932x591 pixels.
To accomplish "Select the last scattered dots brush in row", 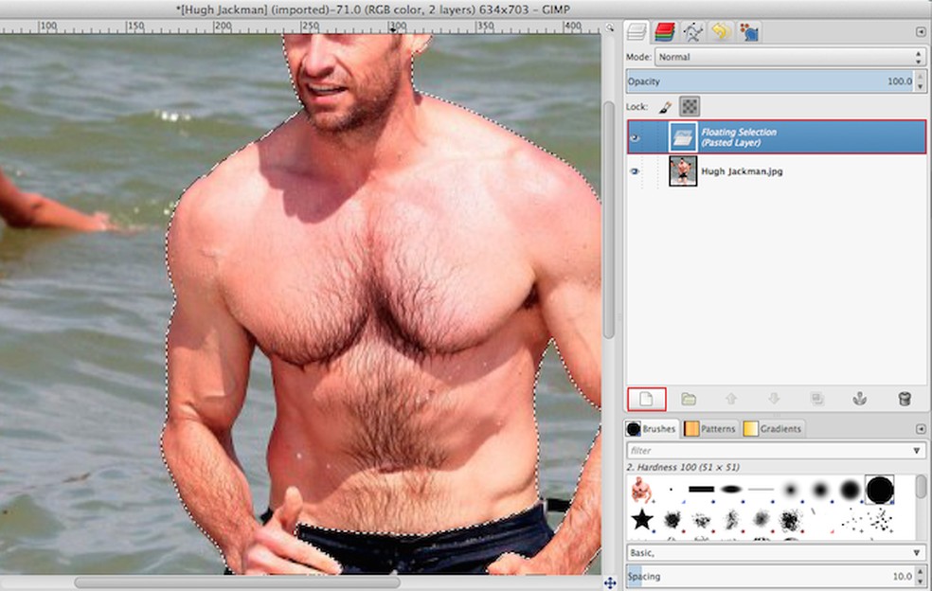I will point(881,520).
